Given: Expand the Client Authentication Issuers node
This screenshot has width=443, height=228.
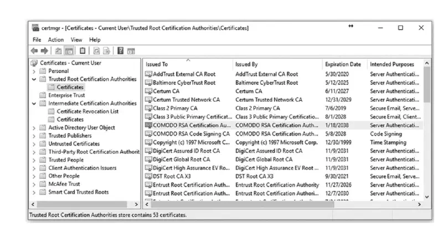Looking at the screenshot, I should tap(34, 168).
